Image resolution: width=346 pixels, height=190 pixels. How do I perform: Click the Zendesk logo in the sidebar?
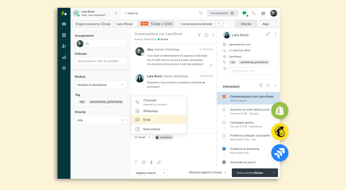click(x=64, y=13)
